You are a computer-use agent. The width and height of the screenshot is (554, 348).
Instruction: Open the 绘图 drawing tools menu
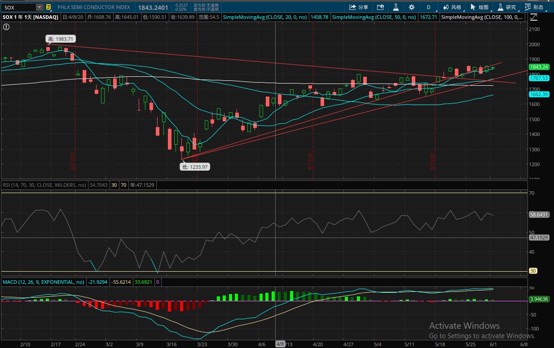point(479,7)
